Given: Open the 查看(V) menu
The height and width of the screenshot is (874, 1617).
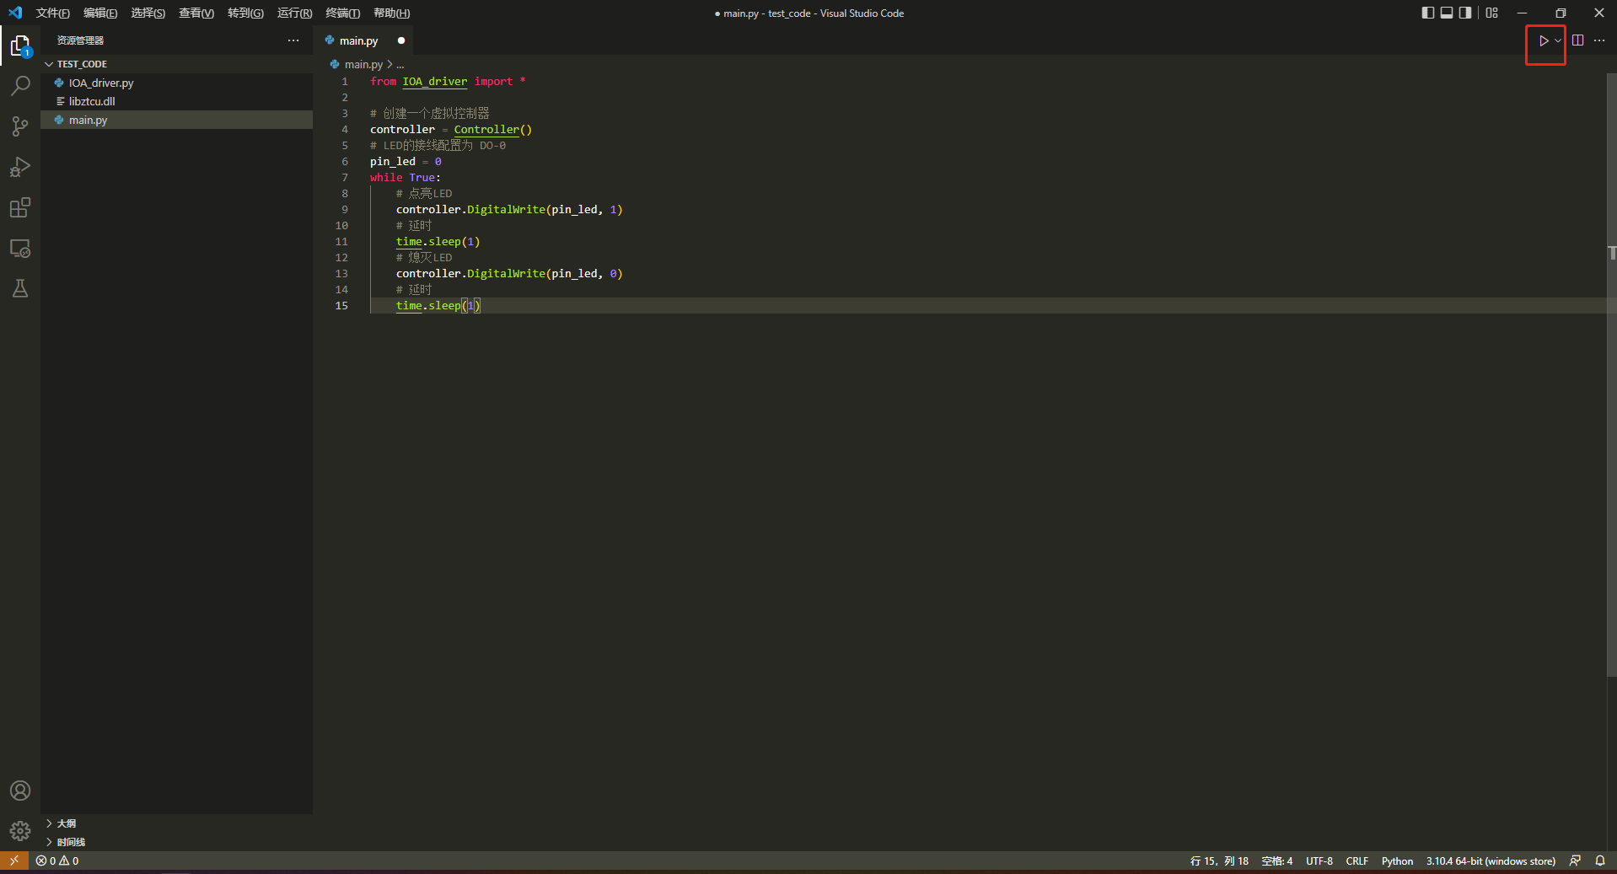Looking at the screenshot, I should point(196,13).
